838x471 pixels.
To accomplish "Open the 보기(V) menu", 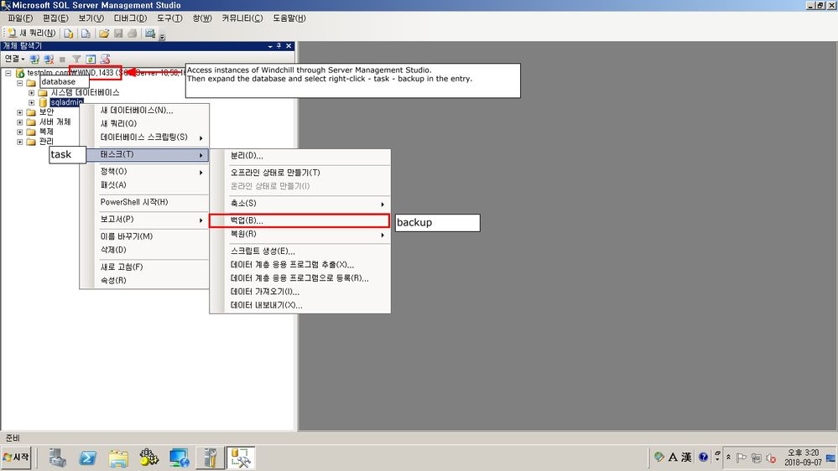I will point(91,18).
